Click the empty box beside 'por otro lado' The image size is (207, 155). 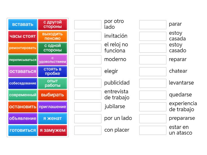[88, 25]
